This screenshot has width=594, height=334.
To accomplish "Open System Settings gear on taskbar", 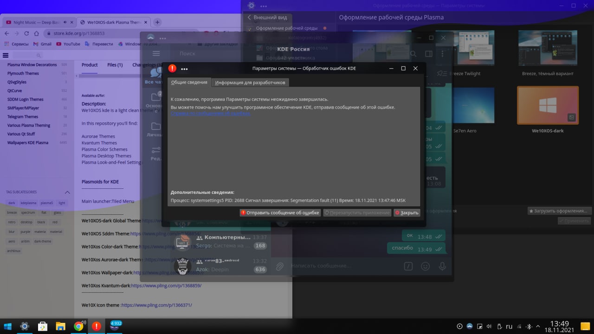I will coord(25,326).
